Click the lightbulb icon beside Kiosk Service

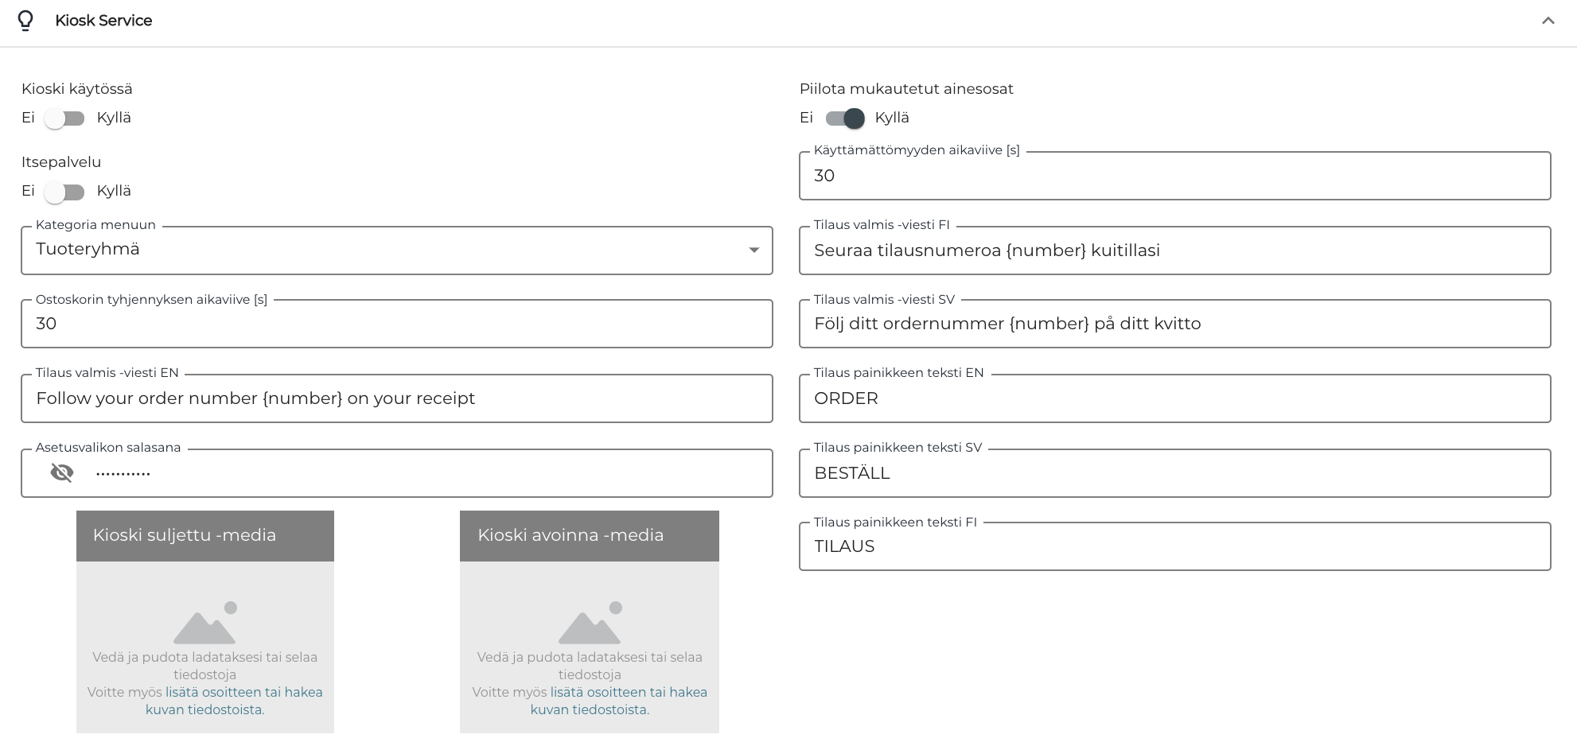(x=25, y=21)
